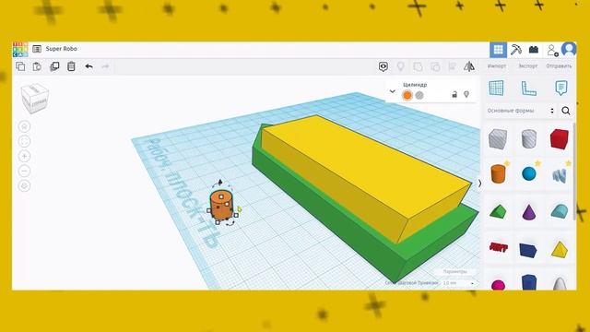Pick the striped hole cylinder shape
590x332 pixels.
(528, 138)
